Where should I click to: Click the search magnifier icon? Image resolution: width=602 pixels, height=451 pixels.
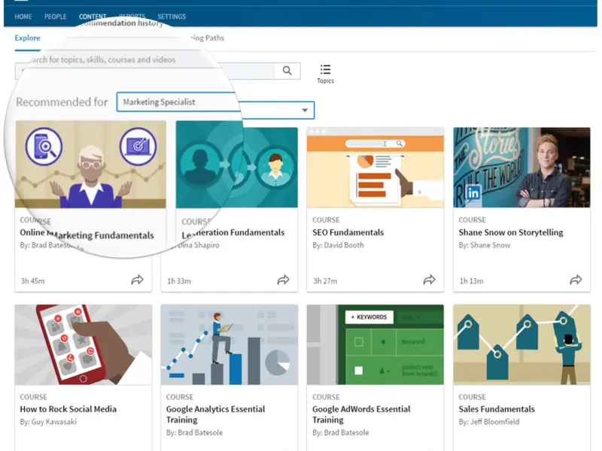coord(287,71)
